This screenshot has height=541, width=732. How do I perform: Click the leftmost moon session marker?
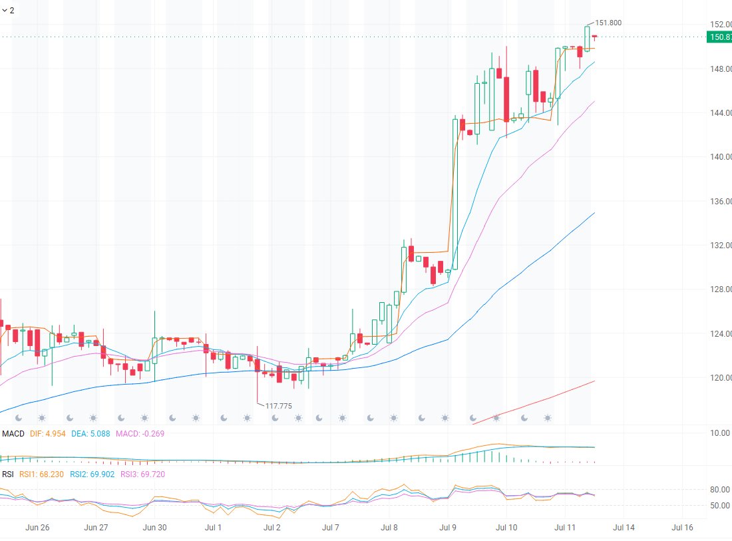19,418
